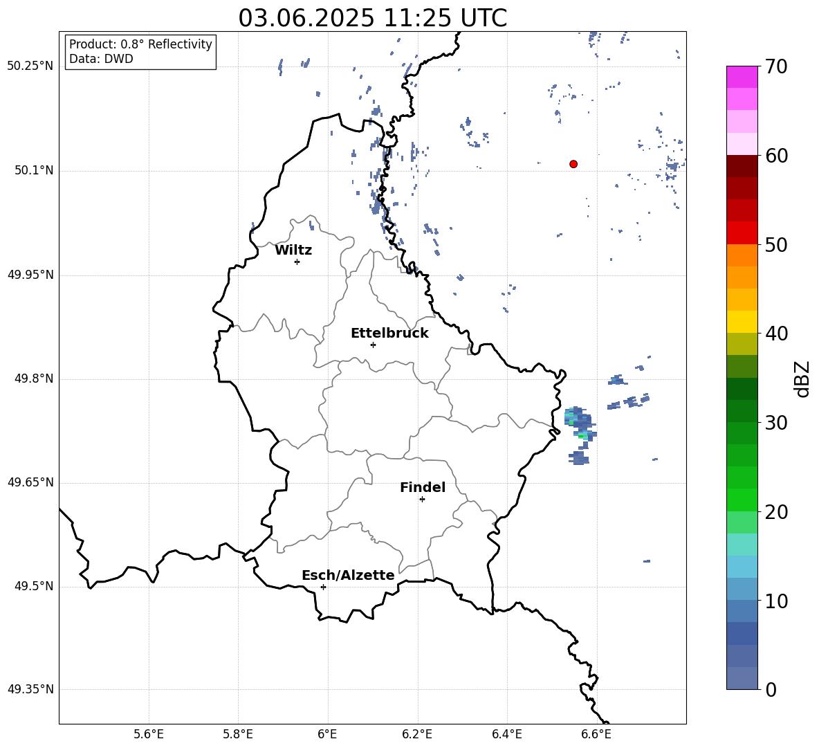Click the red dot radar marker

573,164
